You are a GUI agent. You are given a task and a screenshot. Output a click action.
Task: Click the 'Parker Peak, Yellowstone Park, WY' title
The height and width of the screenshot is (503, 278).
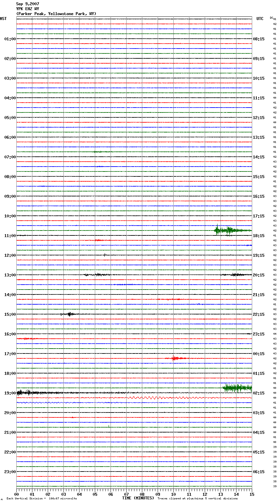(56, 14)
